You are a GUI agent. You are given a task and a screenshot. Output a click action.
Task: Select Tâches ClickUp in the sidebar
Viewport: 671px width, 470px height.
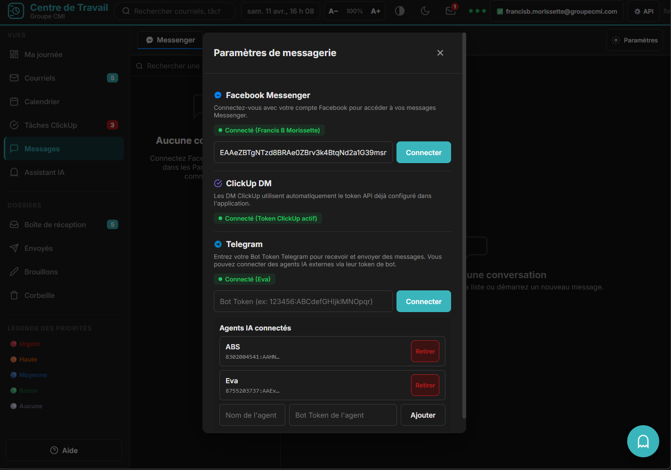click(x=50, y=125)
